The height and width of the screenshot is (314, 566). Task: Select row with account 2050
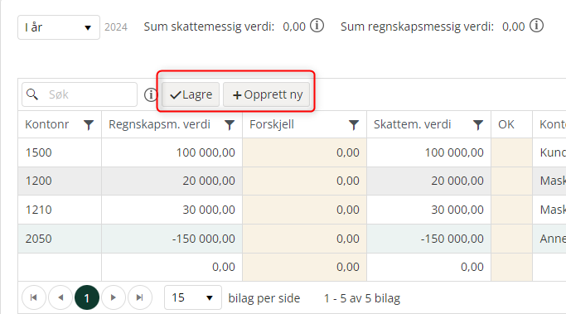292,239
